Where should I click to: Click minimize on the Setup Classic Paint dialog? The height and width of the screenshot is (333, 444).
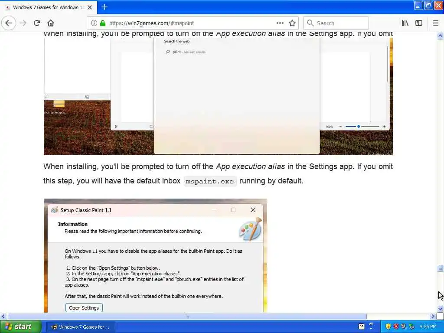(x=214, y=210)
